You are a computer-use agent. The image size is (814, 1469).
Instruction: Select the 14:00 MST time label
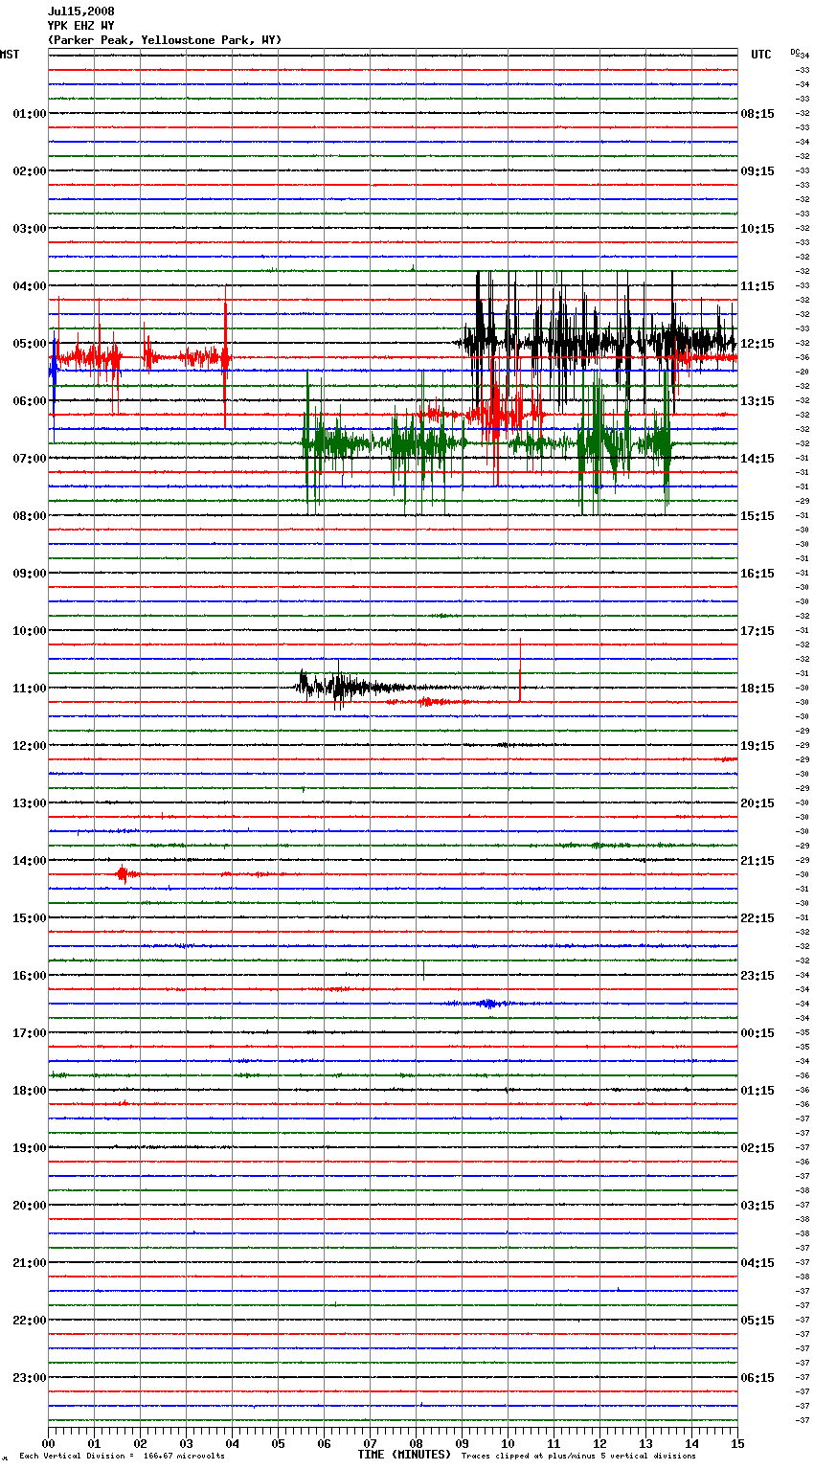(30, 861)
